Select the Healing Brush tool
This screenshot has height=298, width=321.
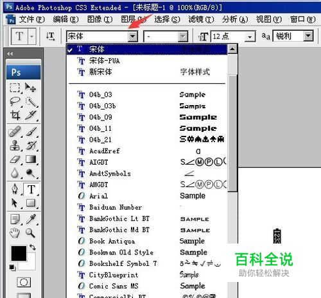[x=15, y=131]
